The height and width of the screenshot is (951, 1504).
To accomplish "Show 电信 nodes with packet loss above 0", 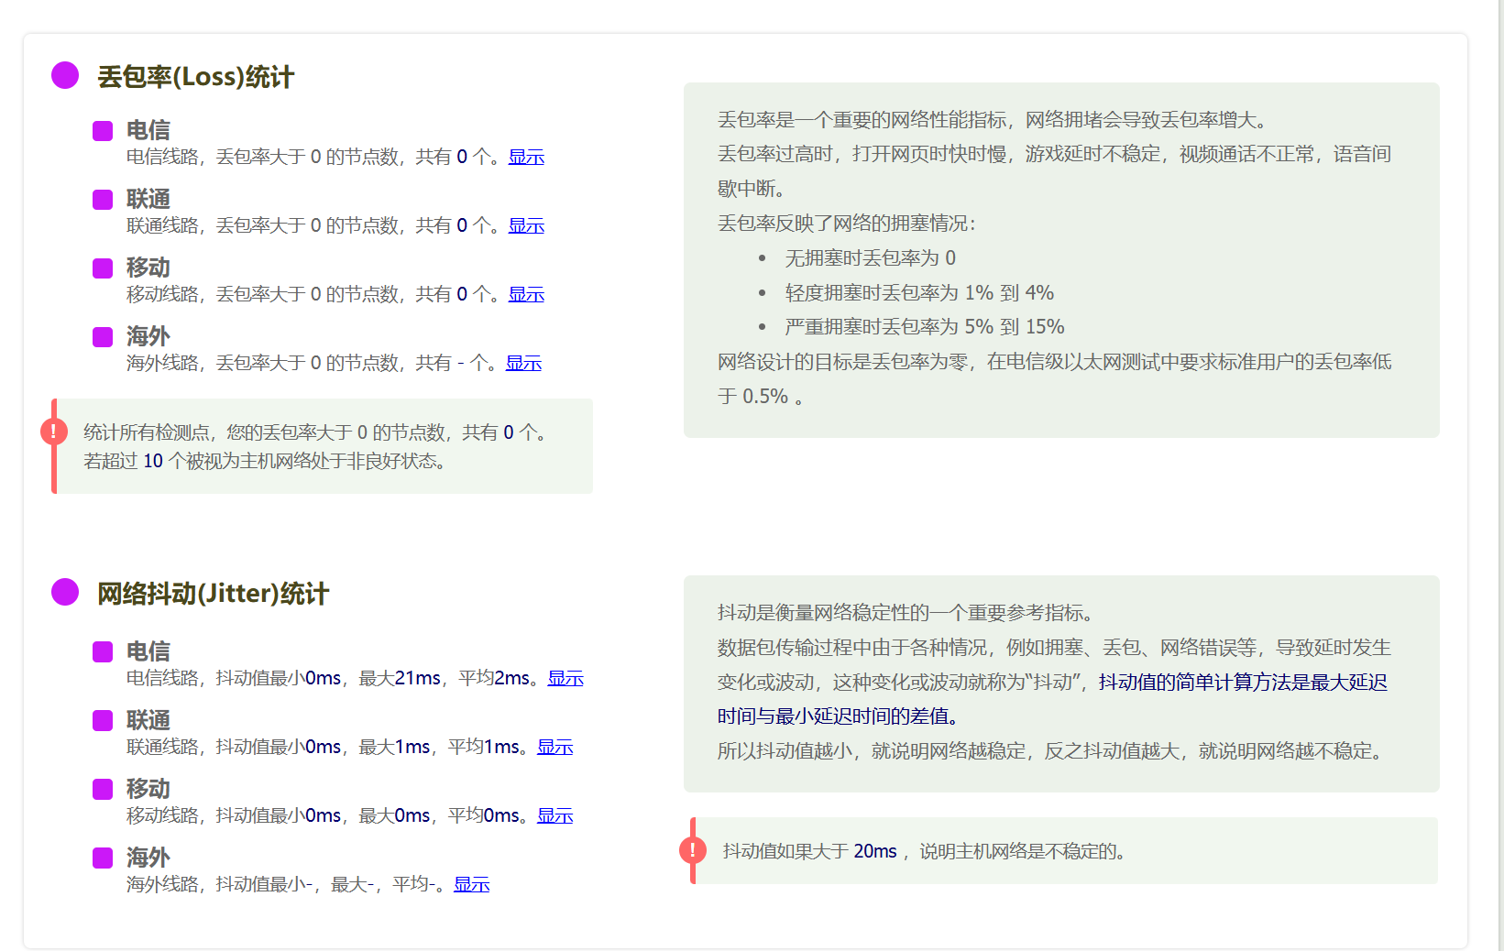I will point(526,158).
